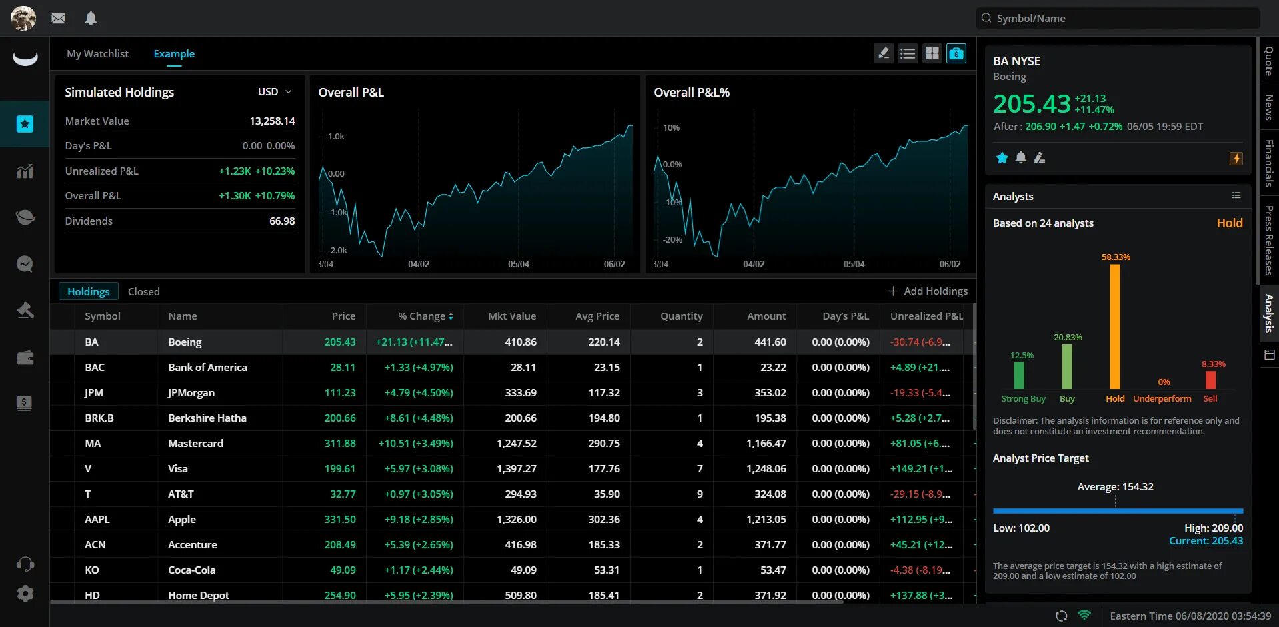Open the Closed positions tab
The width and height of the screenshot is (1279, 627).
tap(144, 291)
